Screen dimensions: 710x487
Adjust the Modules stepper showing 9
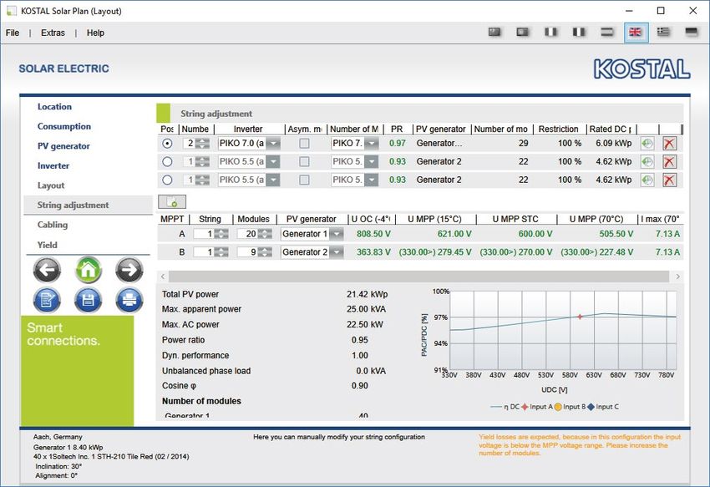point(265,252)
